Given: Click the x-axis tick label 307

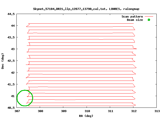Looking at the screenshot, I should (x=17, y=111).
